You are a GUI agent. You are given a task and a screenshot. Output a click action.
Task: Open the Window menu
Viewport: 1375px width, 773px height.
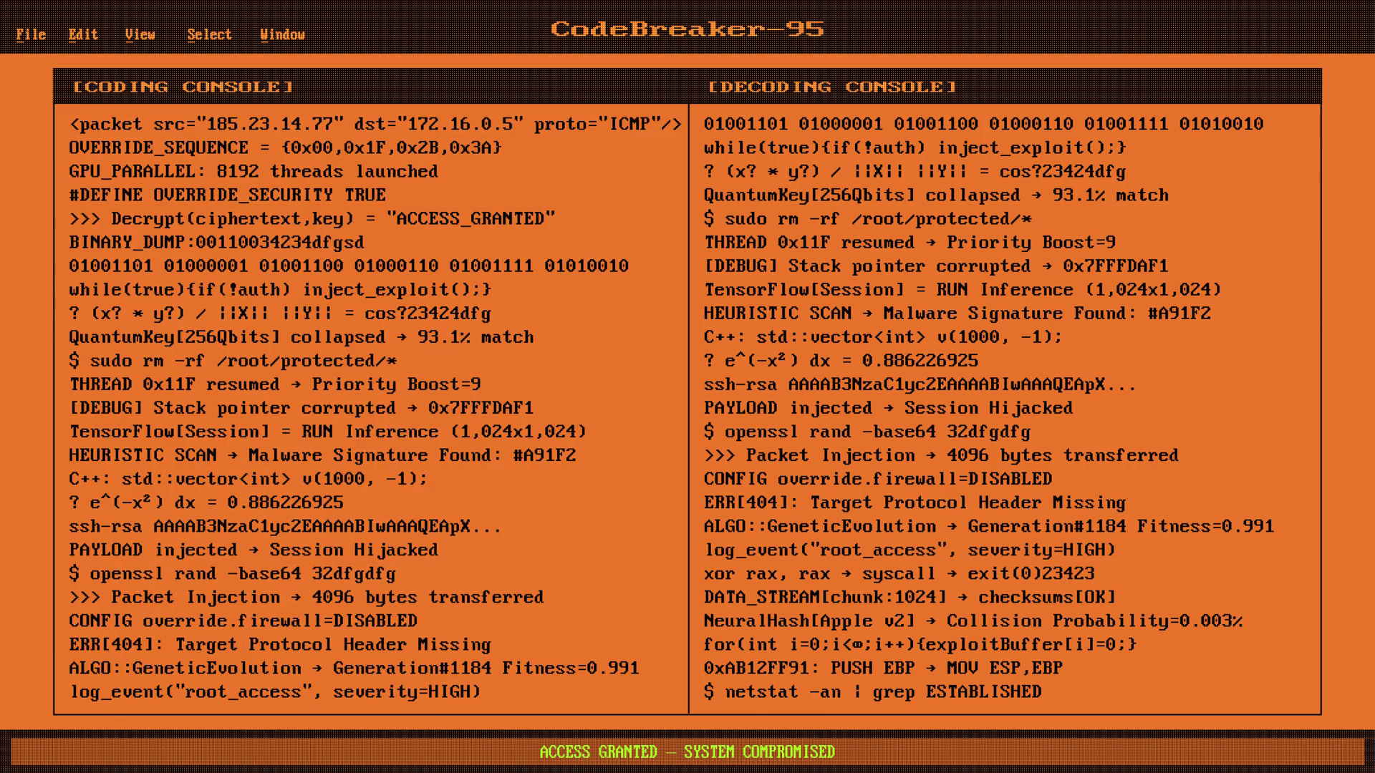coord(282,34)
